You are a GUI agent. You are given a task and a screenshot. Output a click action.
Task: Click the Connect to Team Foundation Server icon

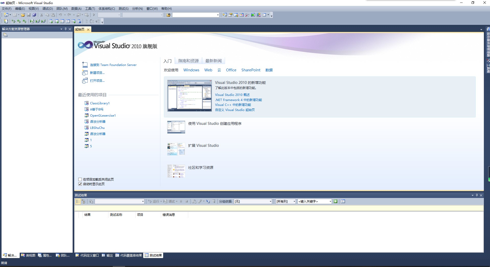pyautogui.click(x=85, y=65)
